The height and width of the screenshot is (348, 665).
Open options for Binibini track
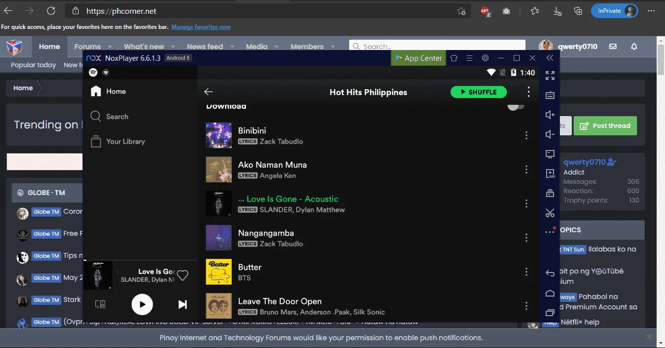526,135
